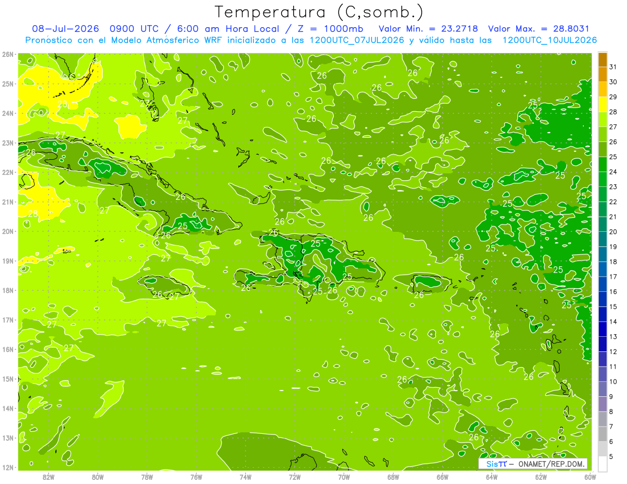Click the 'ONAMET/REP.DOM.' credit text
627x484 pixels.
coord(552,464)
